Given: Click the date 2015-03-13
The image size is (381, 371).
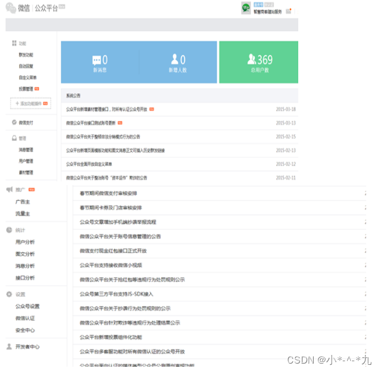Looking at the screenshot, I should [x=286, y=123].
